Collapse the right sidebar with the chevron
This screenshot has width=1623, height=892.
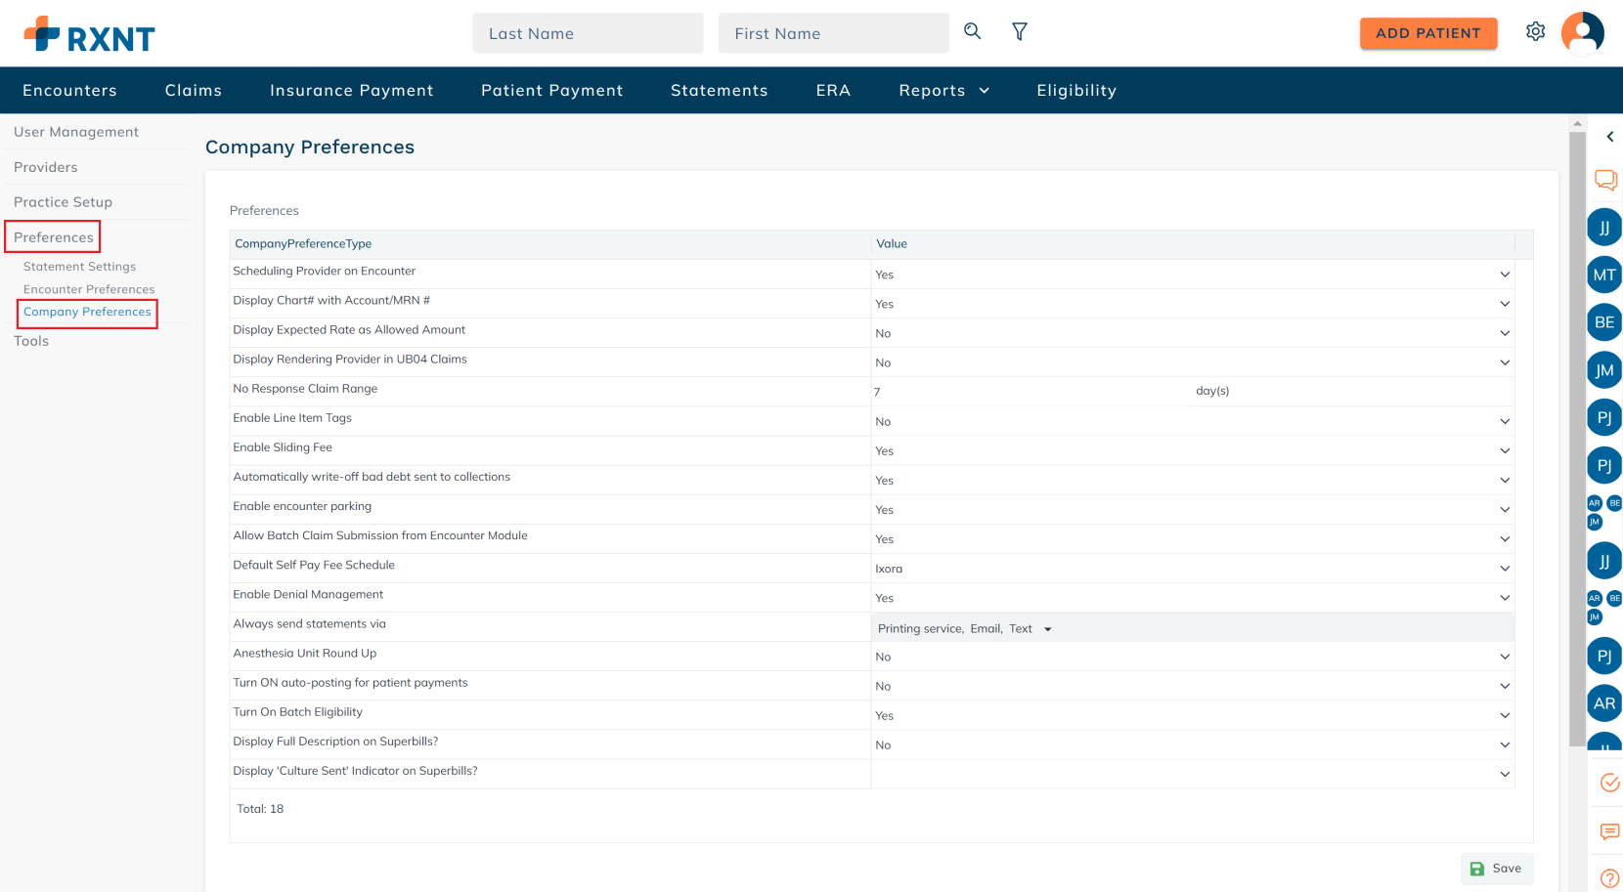(1609, 137)
